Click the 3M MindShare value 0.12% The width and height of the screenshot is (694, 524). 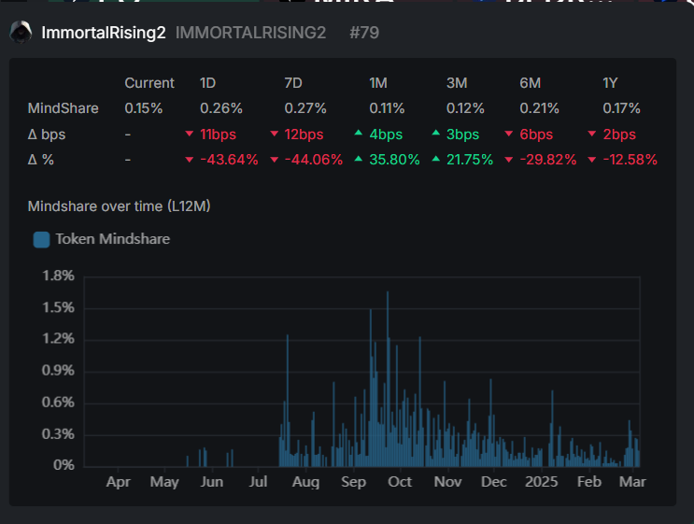465,108
